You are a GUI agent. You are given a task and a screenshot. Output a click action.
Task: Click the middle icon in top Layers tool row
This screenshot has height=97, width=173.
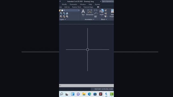pos(64,13)
